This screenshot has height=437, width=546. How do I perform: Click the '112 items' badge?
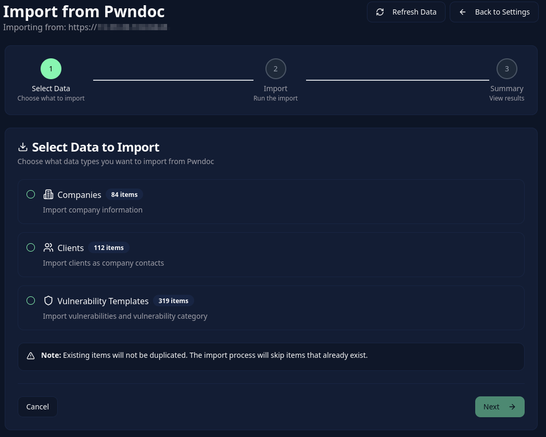[x=109, y=247]
